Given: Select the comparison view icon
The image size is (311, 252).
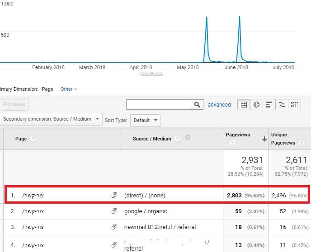Looking at the screenshot, I should pos(282,105).
